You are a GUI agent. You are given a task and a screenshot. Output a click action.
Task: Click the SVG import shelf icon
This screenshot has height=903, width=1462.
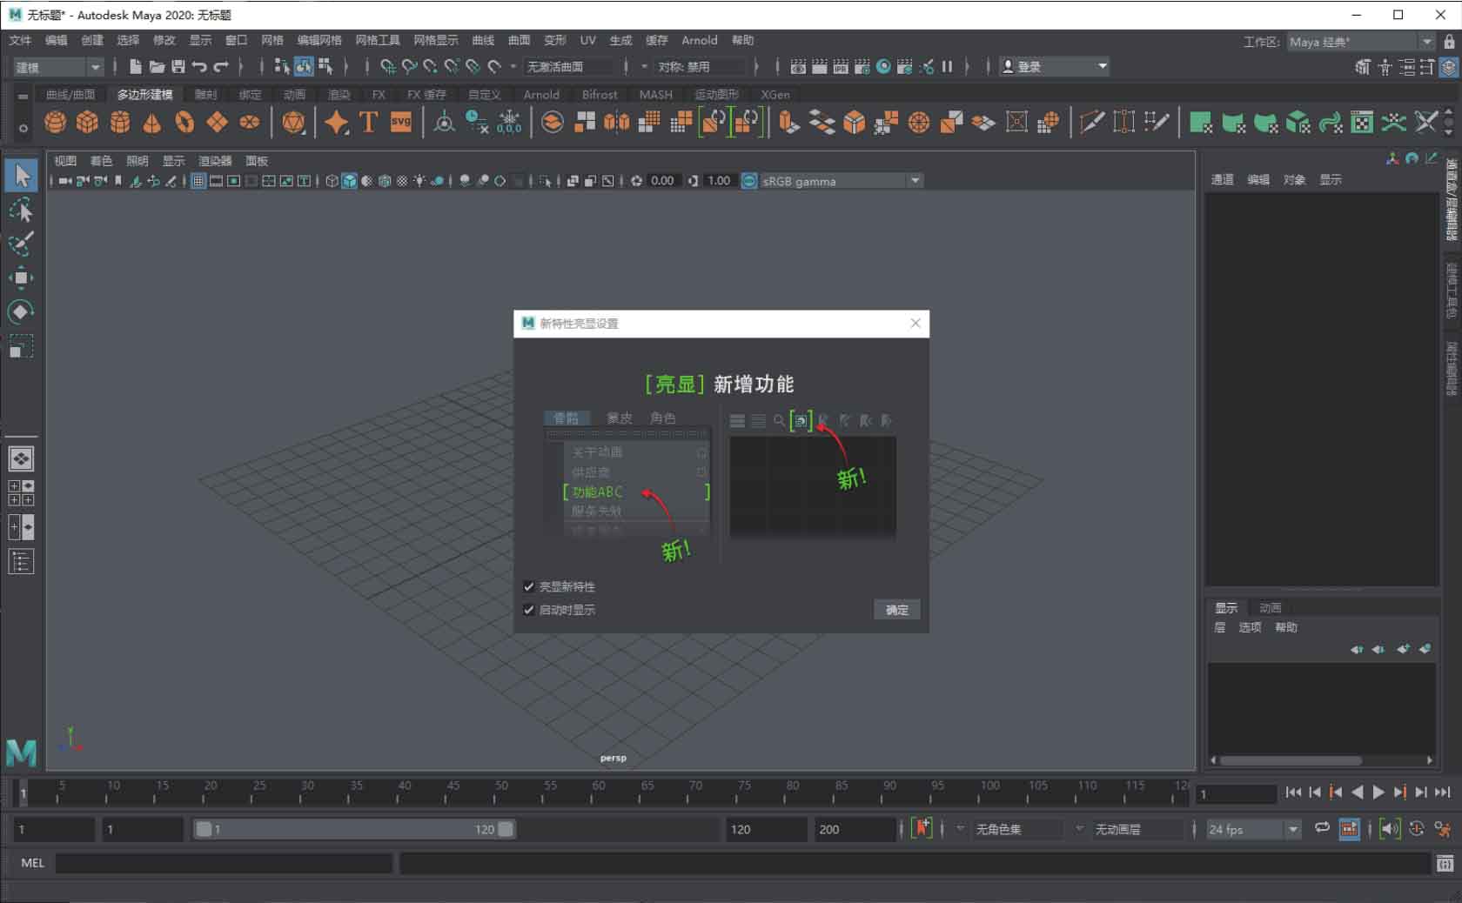coord(401,123)
